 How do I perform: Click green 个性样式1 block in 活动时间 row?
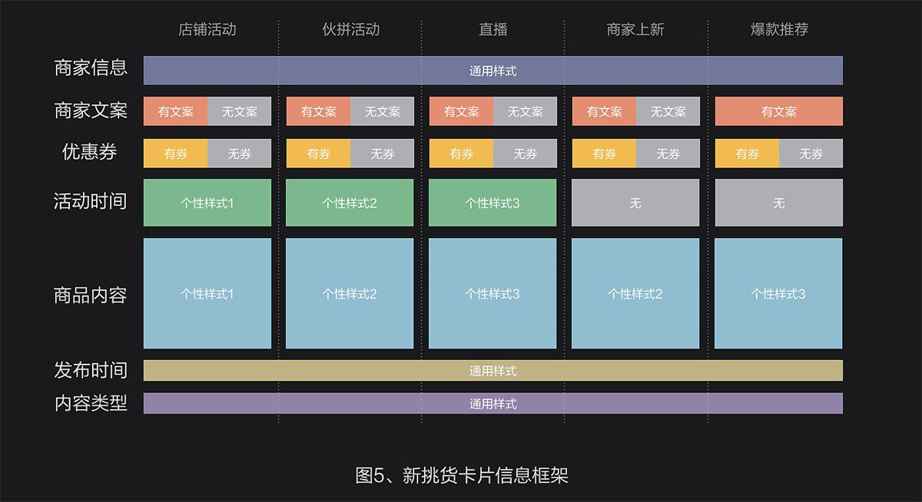pos(207,203)
